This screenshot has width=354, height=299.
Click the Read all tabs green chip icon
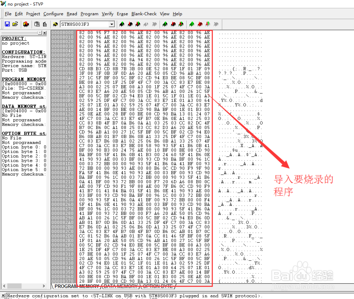coord(192,24)
